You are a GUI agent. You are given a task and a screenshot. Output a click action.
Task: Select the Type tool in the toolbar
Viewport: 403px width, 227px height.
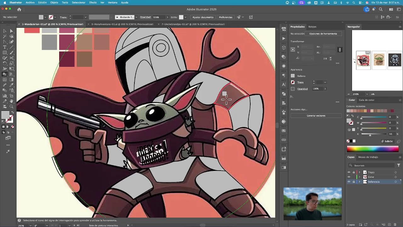point(5,47)
